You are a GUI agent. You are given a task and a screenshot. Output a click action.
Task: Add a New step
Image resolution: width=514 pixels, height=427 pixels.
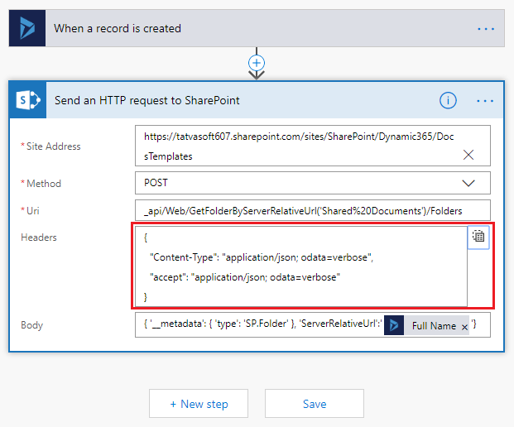[x=199, y=403]
